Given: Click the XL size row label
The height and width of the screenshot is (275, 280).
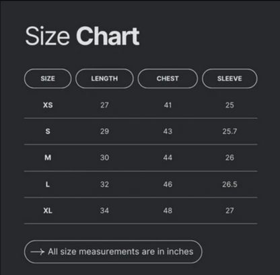Looking at the screenshot, I should pos(48,210).
